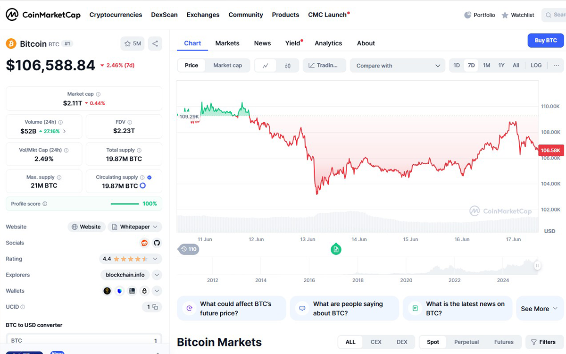Click the Bitcoin coin icon
The height and width of the screenshot is (354, 566).
click(x=11, y=44)
